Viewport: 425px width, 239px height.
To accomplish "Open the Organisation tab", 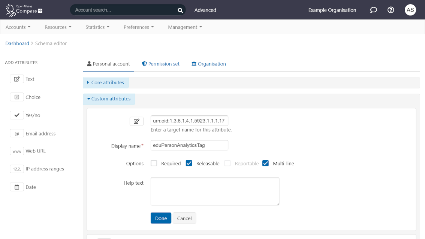I will click(x=208, y=64).
